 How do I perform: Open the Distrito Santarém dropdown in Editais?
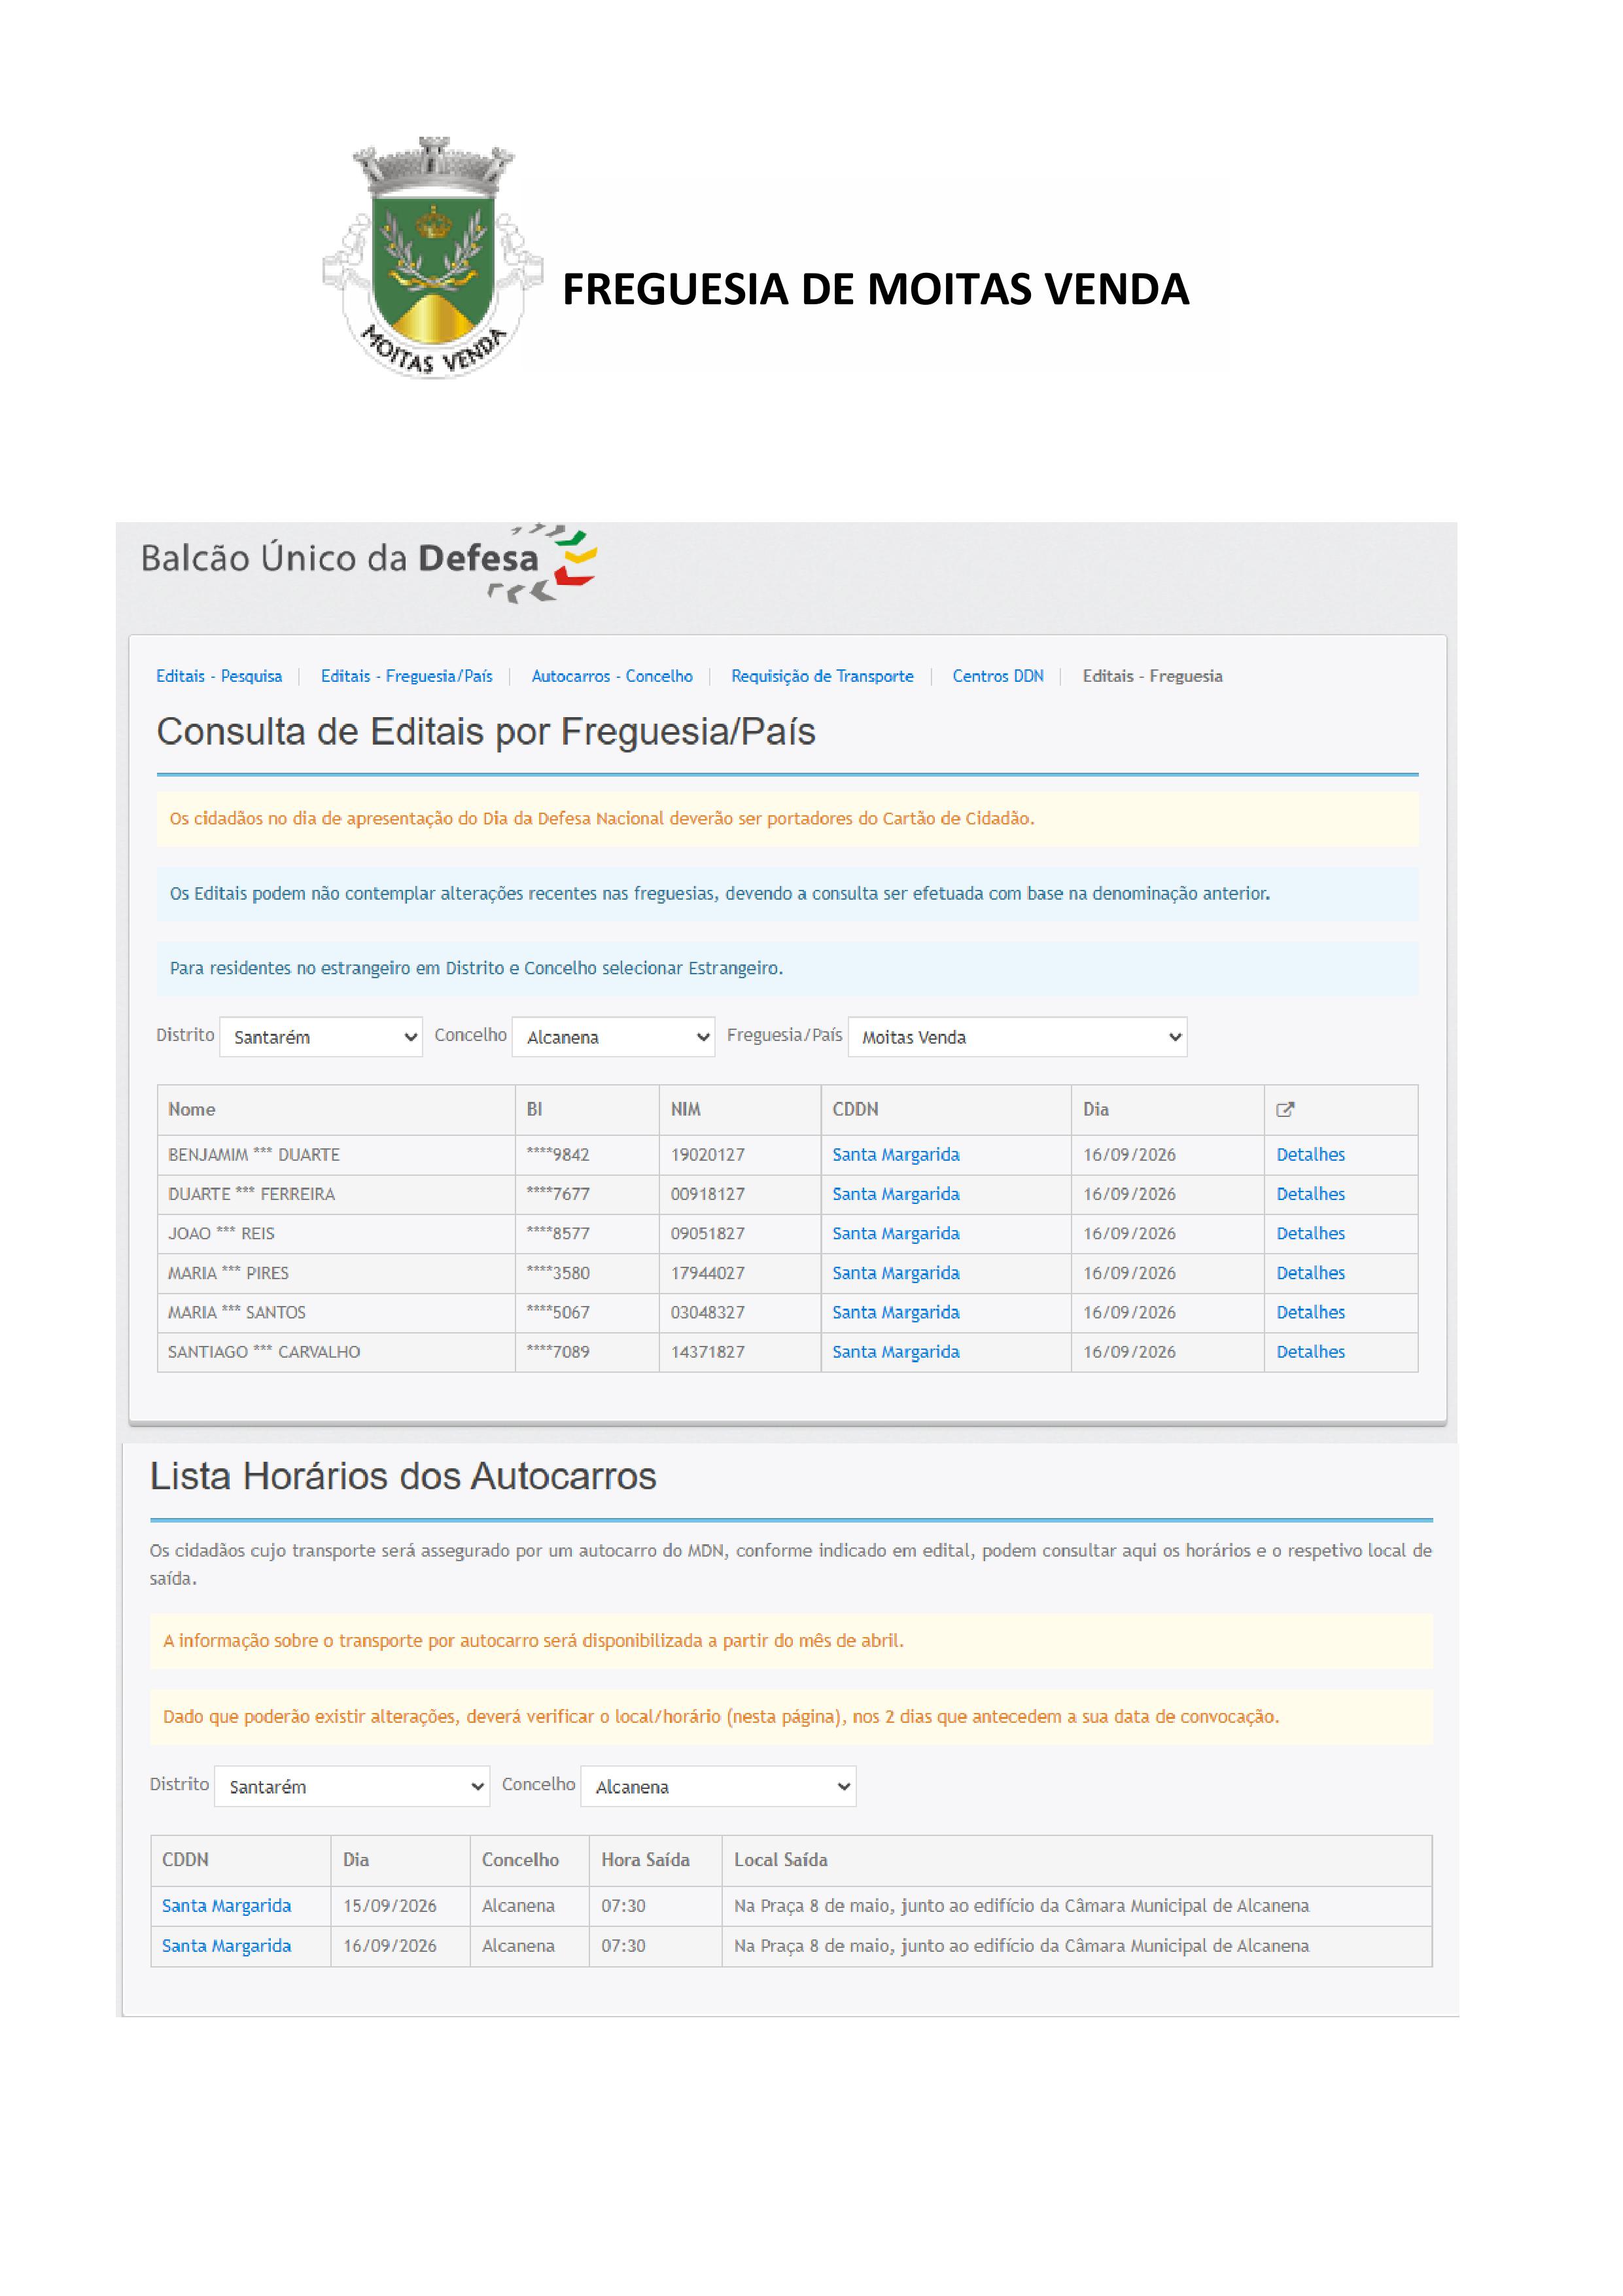pyautogui.click(x=321, y=1037)
